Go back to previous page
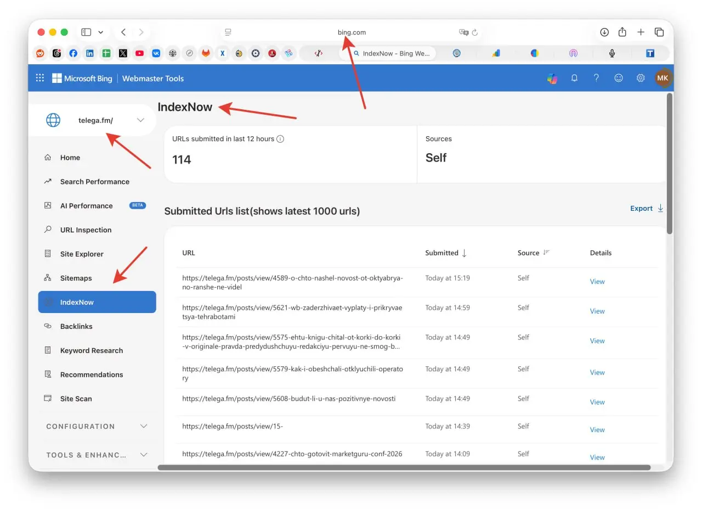Viewport: 702px width, 509px height. [123, 32]
